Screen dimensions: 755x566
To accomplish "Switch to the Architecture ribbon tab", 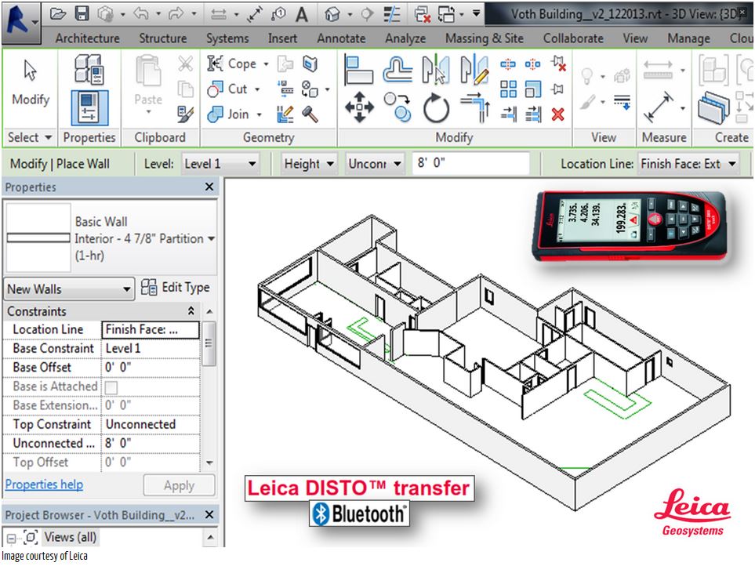I will point(86,38).
